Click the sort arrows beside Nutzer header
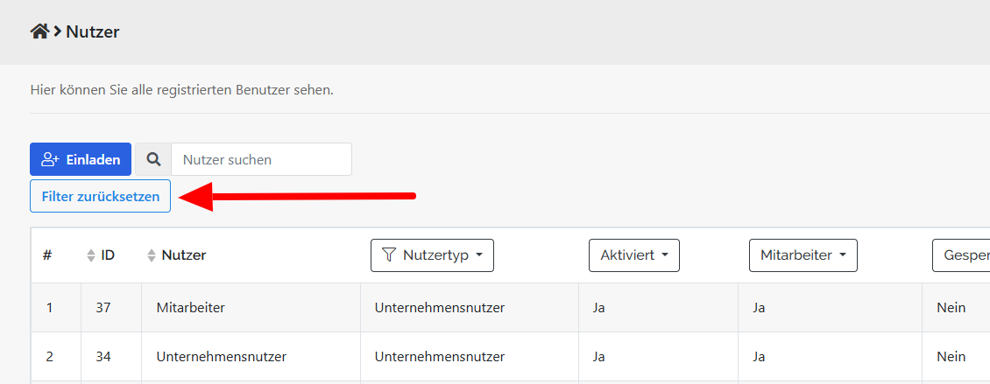The width and height of the screenshot is (990, 384). coord(152,255)
